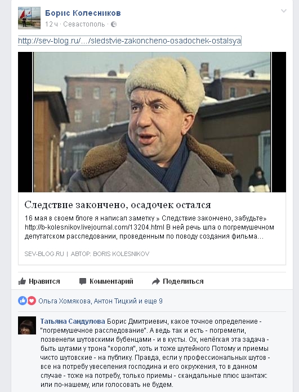Viewport: 299px width, 392px height.
Task: Click the share arrow icon
Action: coord(156,281)
